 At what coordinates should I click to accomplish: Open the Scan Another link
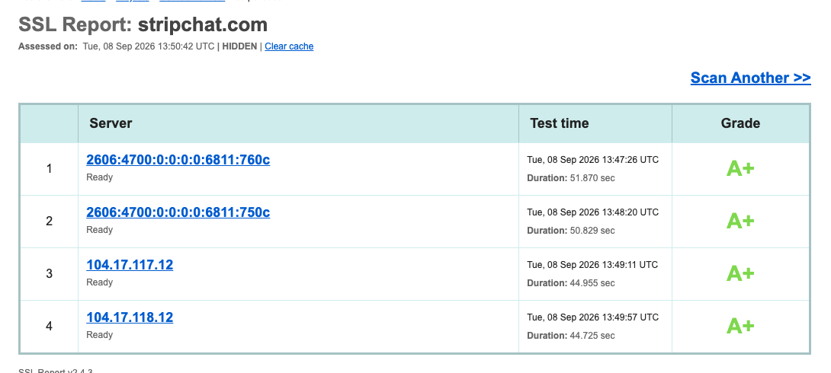(x=750, y=78)
